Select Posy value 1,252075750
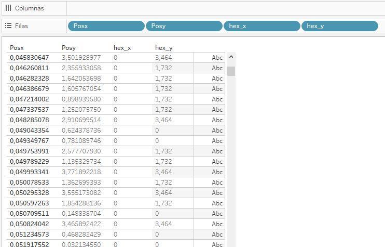 (81, 110)
